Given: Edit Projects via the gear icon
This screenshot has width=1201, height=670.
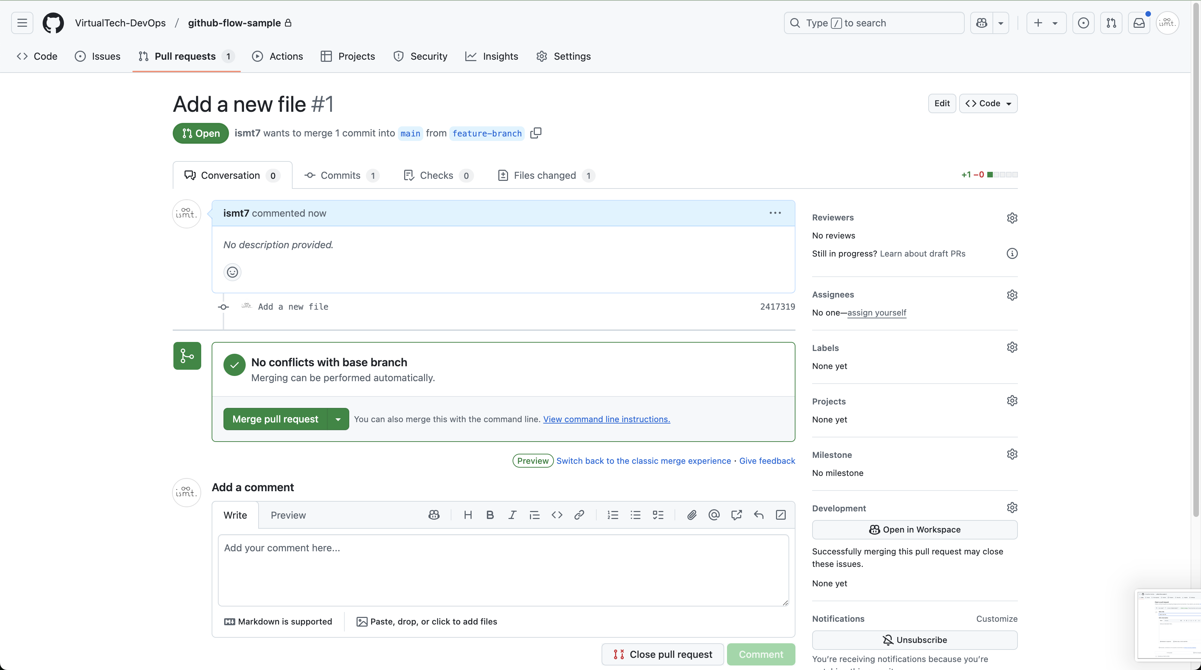Looking at the screenshot, I should (1012, 401).
